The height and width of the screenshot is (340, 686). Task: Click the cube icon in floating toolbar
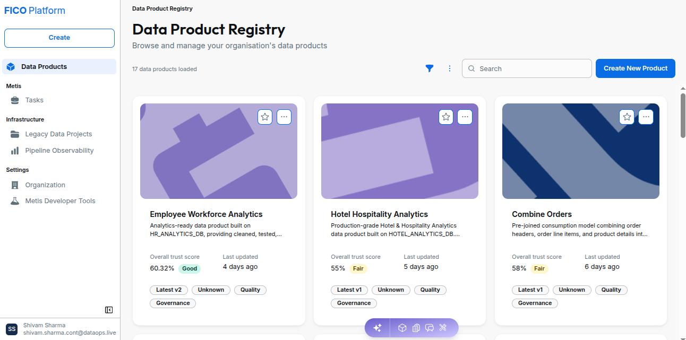pyautogui.click(x=402, y=328)
